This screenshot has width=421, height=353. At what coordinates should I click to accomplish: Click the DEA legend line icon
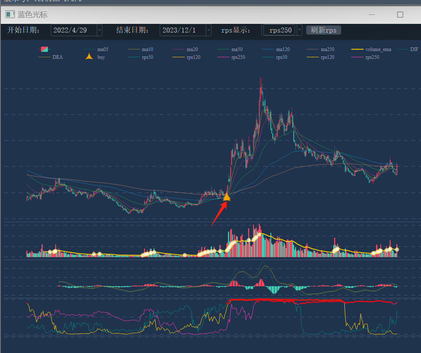pos(44,57)
